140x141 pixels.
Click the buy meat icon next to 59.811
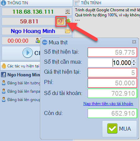click(60, 21)
